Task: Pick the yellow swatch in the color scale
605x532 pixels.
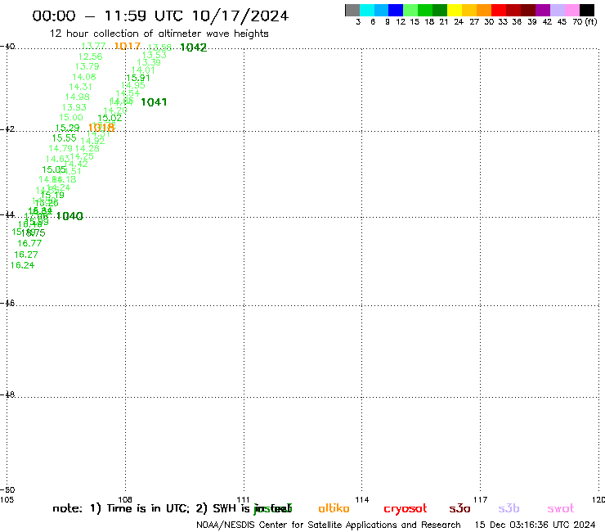Action: (455, 10)
